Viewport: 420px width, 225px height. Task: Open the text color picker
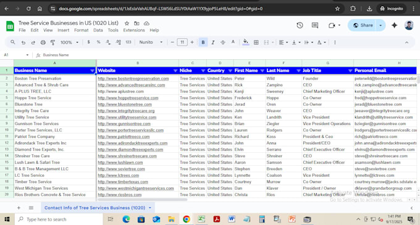pos(233,42)
